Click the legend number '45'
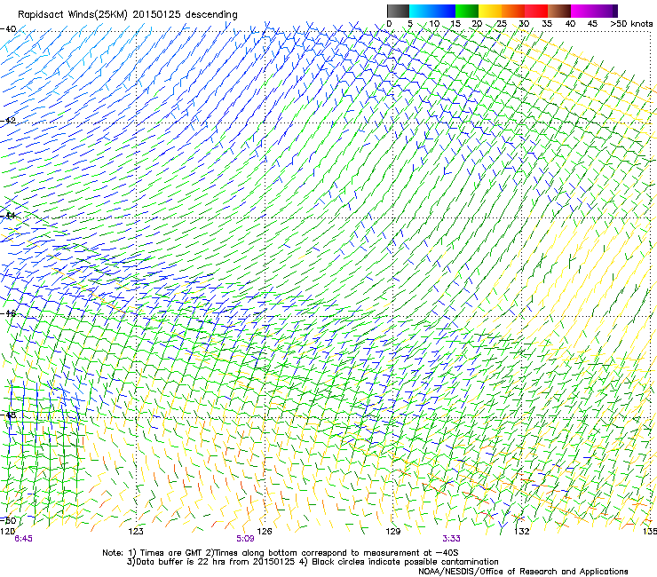657x577 pixels. tap(592, 24)
